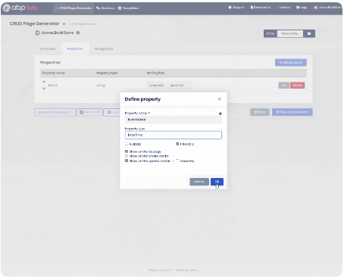Toggle Show on the list page checkbox
The width and height of the screenshot is (344, 278).
127,151
